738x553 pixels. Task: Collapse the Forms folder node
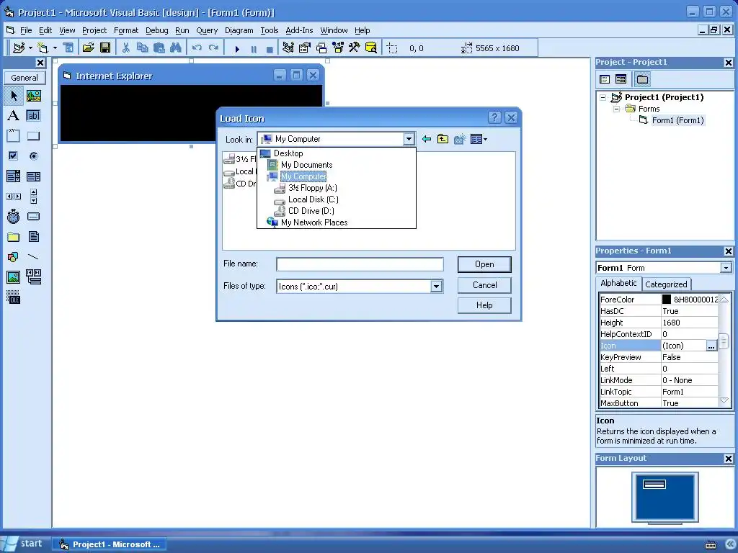(x=616, y=109)
